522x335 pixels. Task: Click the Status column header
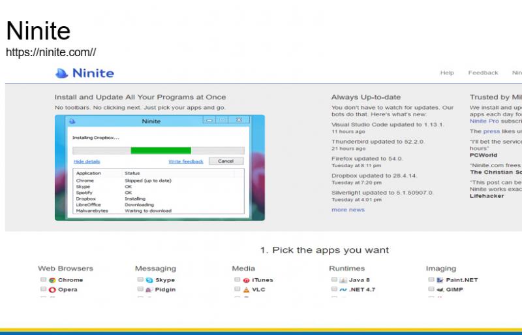[x=132, y=173]
